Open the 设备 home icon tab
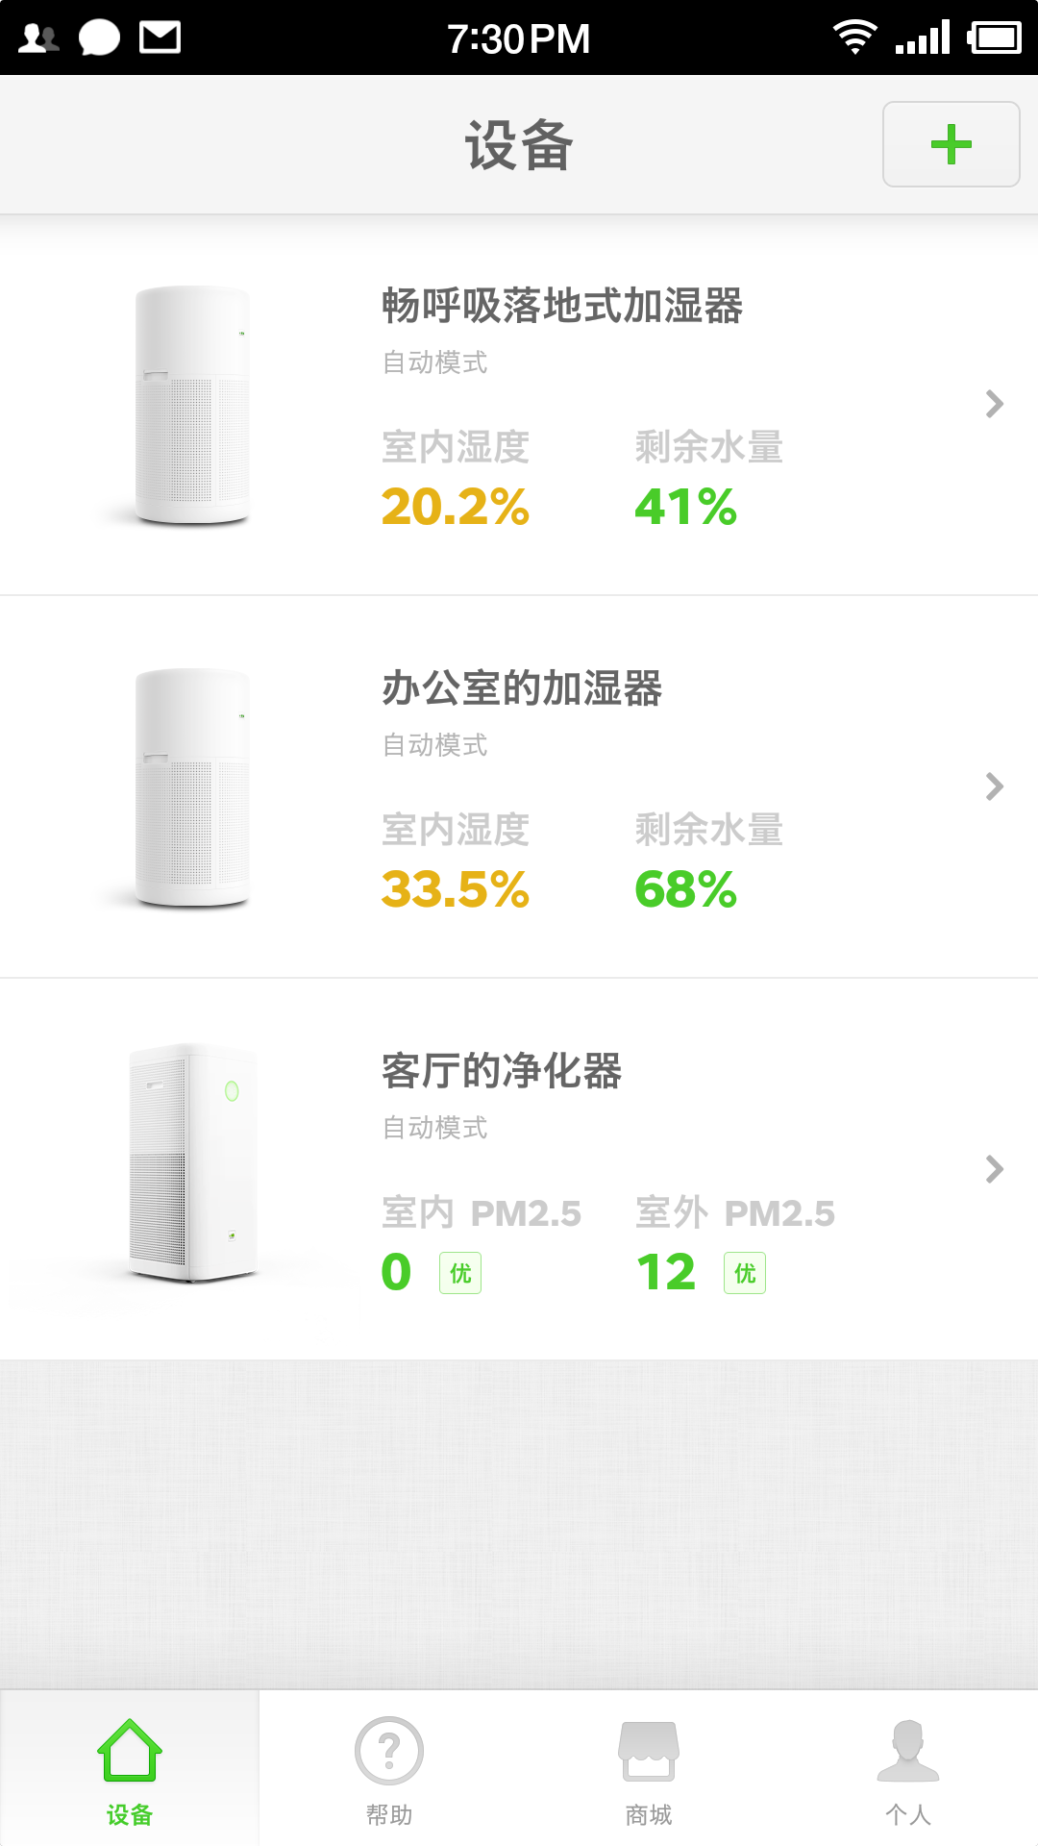This screenshot has height=1846, width=1038. point(130,1750)
